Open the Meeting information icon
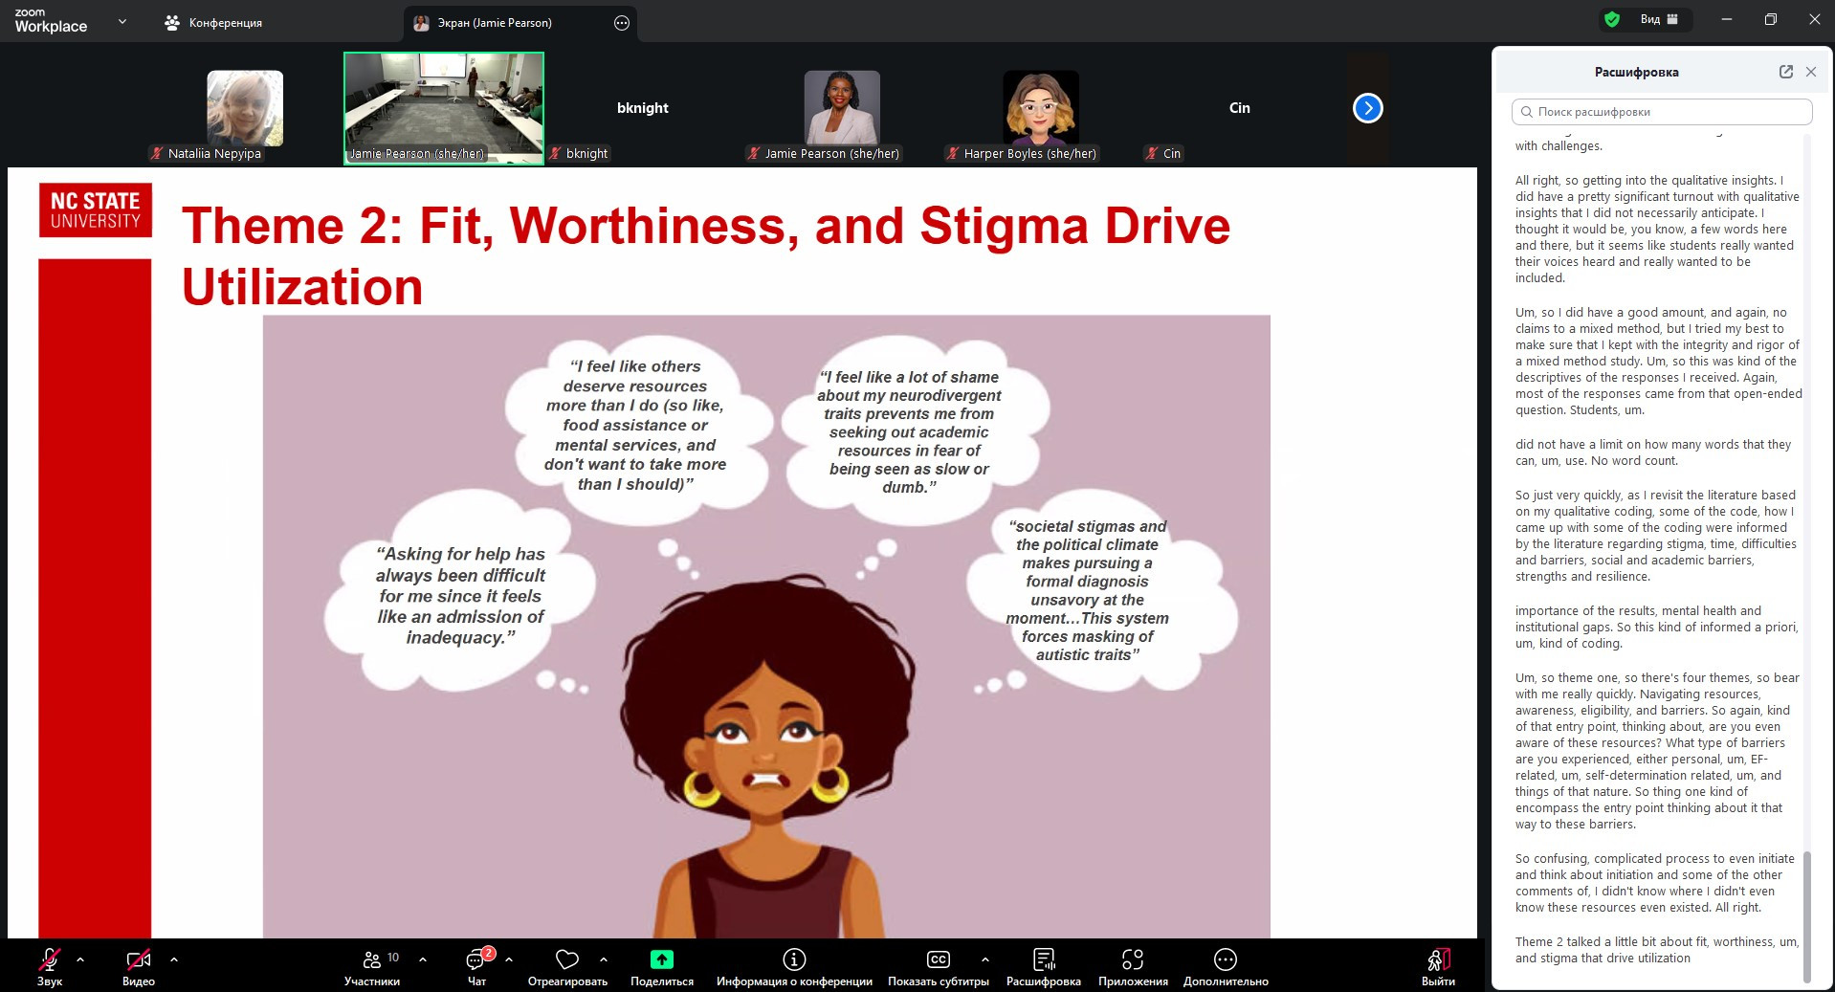The image size is (1835, 992). [794, 959]
